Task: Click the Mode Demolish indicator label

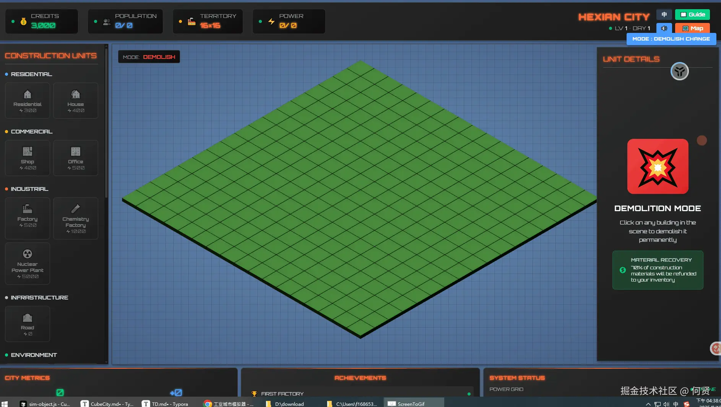Action: point(149,57)
